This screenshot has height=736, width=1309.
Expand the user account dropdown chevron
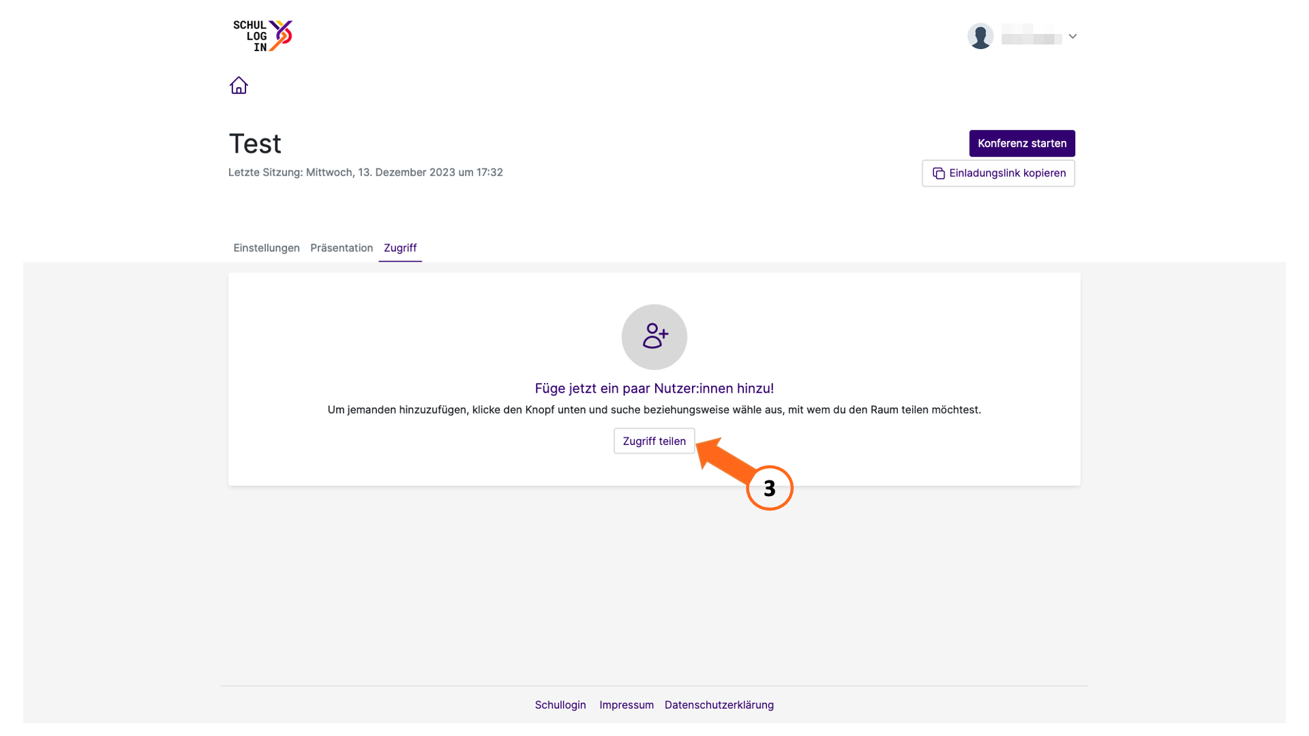(x=1072, y=36)
